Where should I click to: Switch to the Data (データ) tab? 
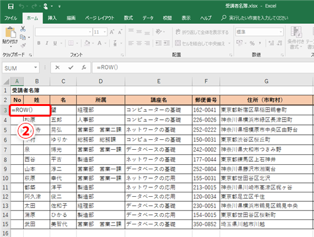click(x=148, y=18)
